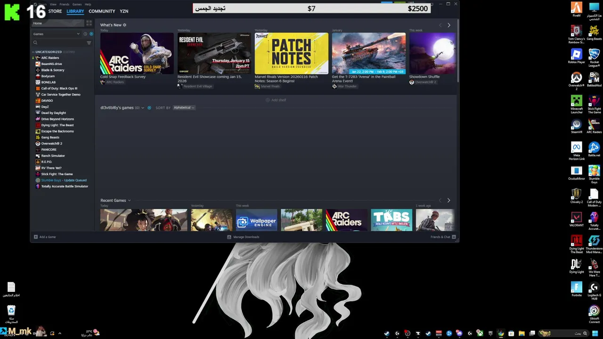Select ARC Raiders in the game list
Screen dimensions: 603x339
[50, 58]
